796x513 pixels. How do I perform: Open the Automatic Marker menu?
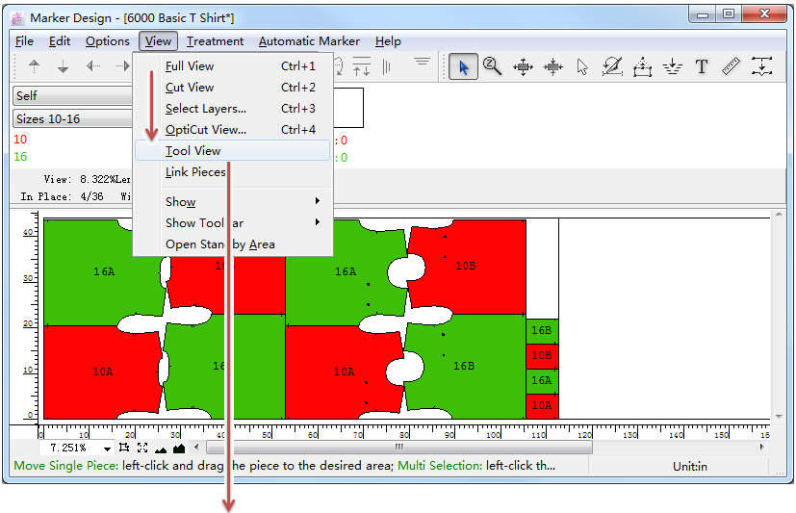point(309,41)
